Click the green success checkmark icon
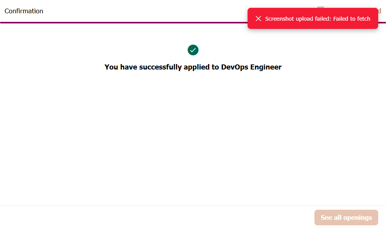 (x=193, y=50)
